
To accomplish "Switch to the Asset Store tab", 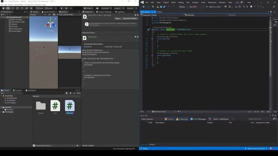I will tap(47, 12).
